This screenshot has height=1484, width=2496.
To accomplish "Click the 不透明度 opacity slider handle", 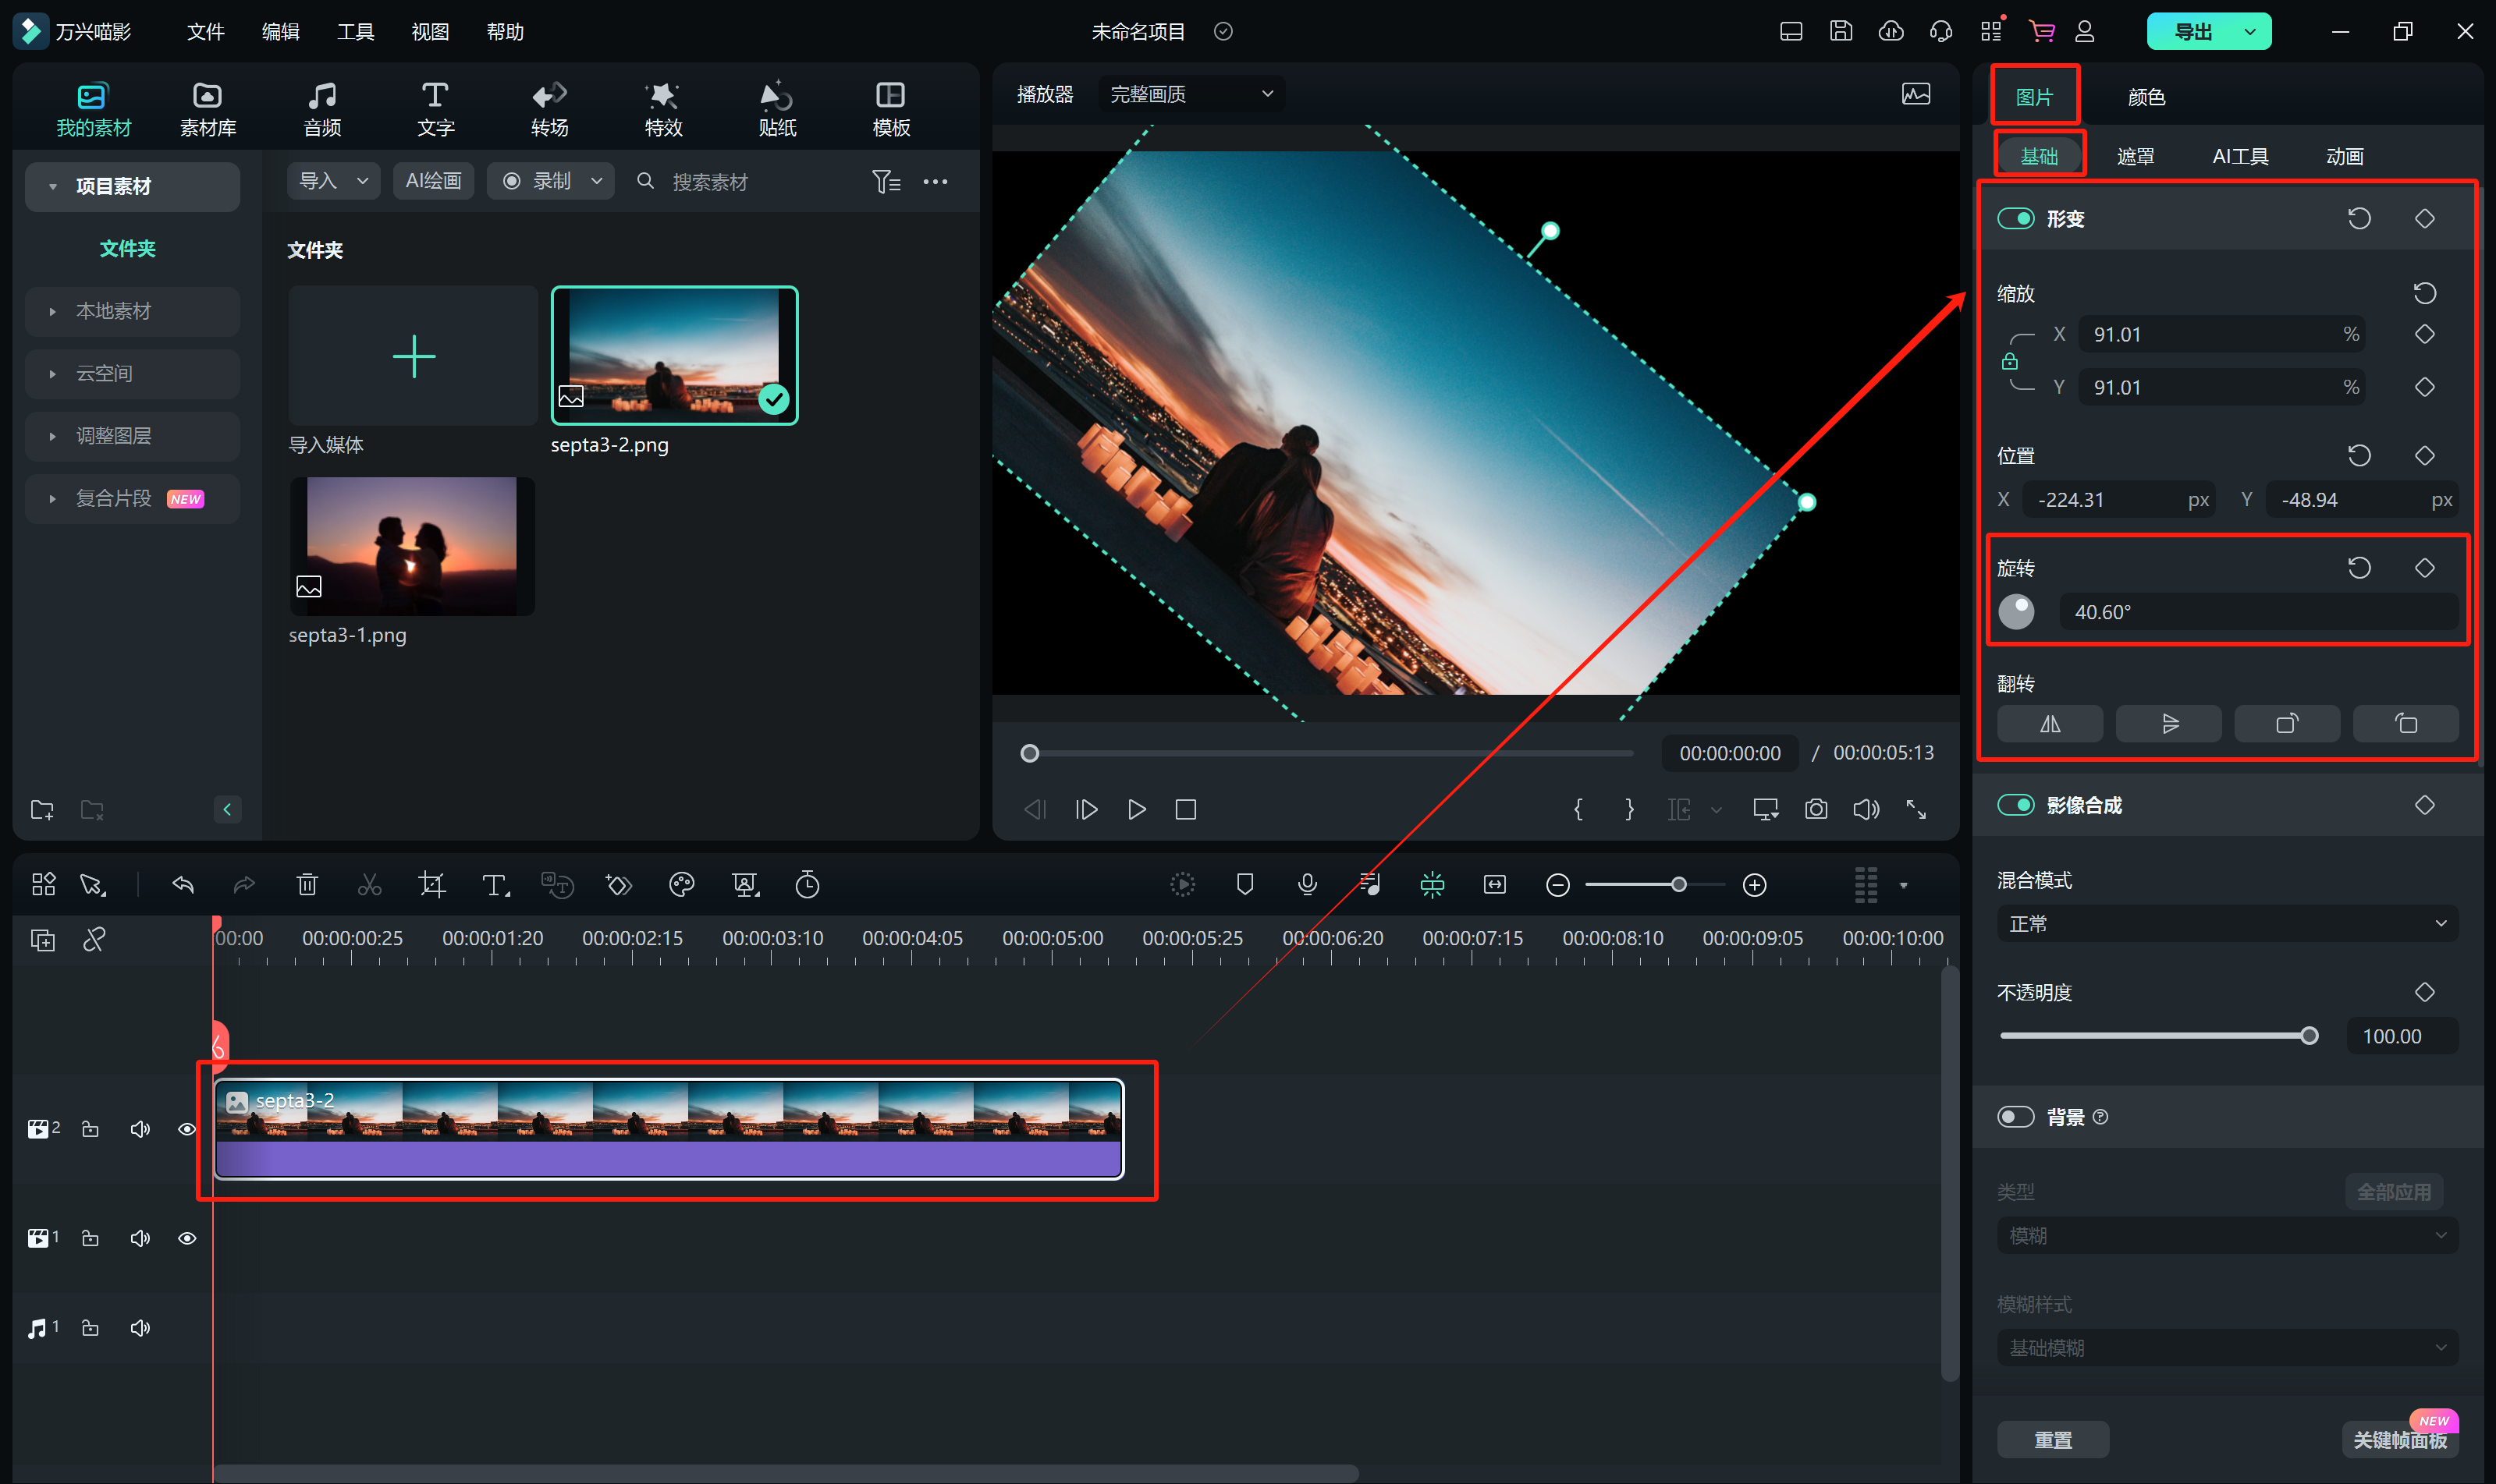I will pos(2309,1036).
